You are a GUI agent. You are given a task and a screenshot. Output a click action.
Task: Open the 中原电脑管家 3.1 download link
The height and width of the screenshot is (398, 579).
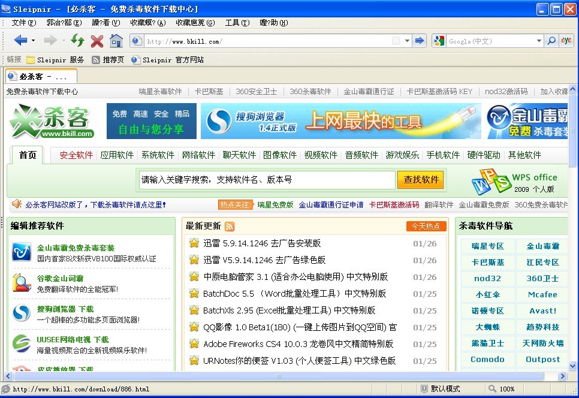295,277
